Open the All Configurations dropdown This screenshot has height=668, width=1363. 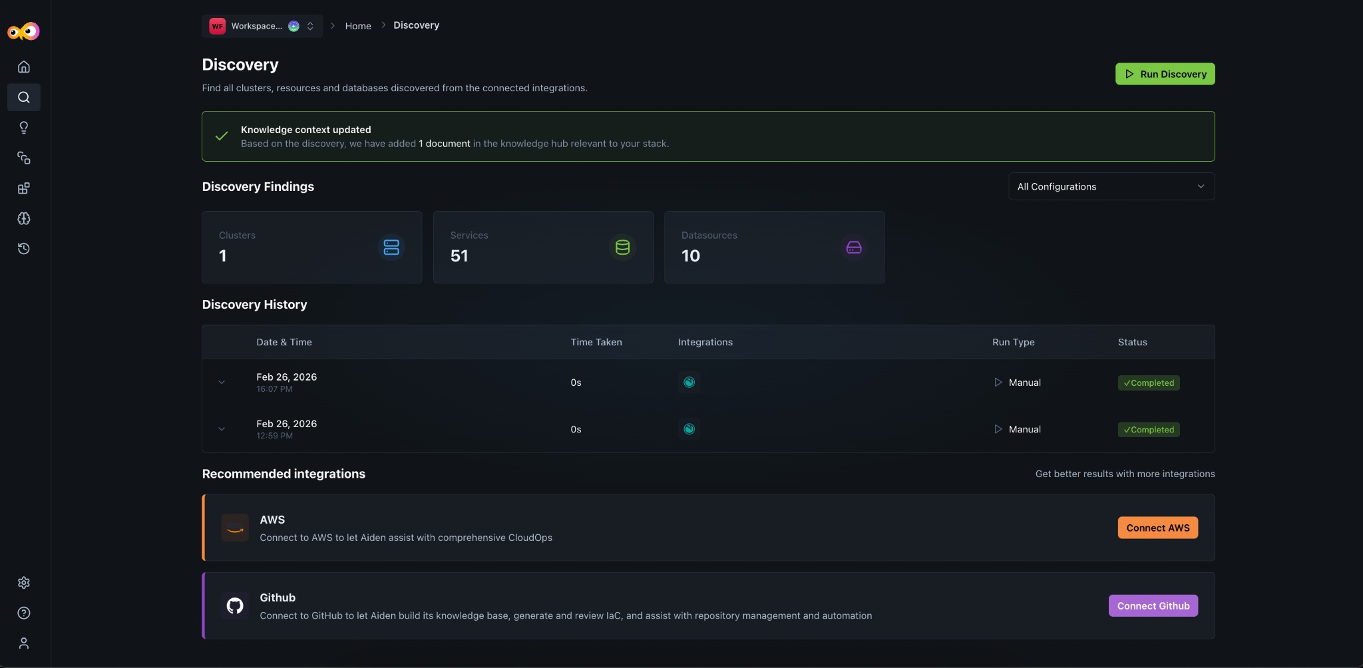coord(1111,186)
